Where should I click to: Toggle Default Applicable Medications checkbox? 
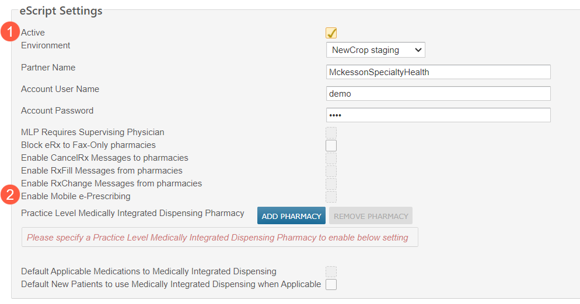click(331, 272)
